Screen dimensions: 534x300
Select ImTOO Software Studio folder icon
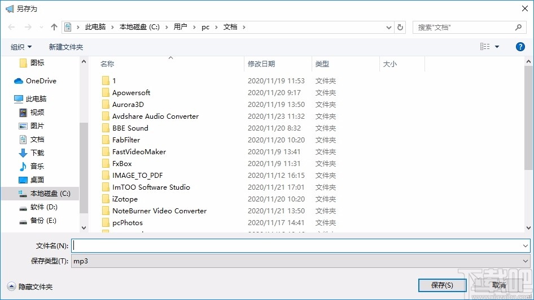106,187
